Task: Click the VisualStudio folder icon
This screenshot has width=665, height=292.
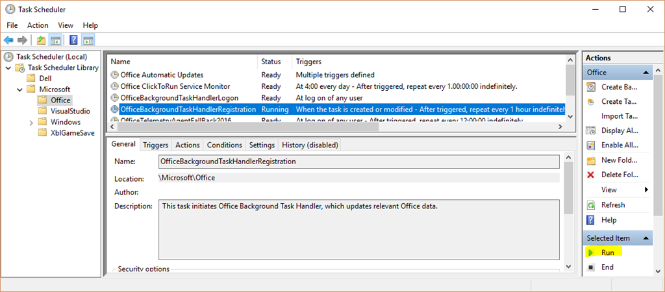Action: pyautogui.click(x=42, y=111)
